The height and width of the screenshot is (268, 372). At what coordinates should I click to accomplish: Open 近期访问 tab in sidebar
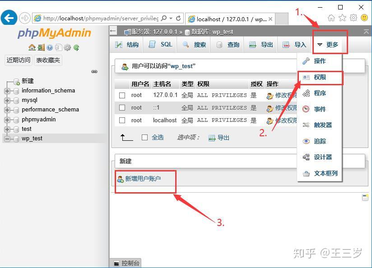pos(19,60)
